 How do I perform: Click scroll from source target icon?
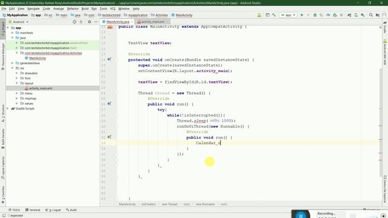tap(75, 22)
